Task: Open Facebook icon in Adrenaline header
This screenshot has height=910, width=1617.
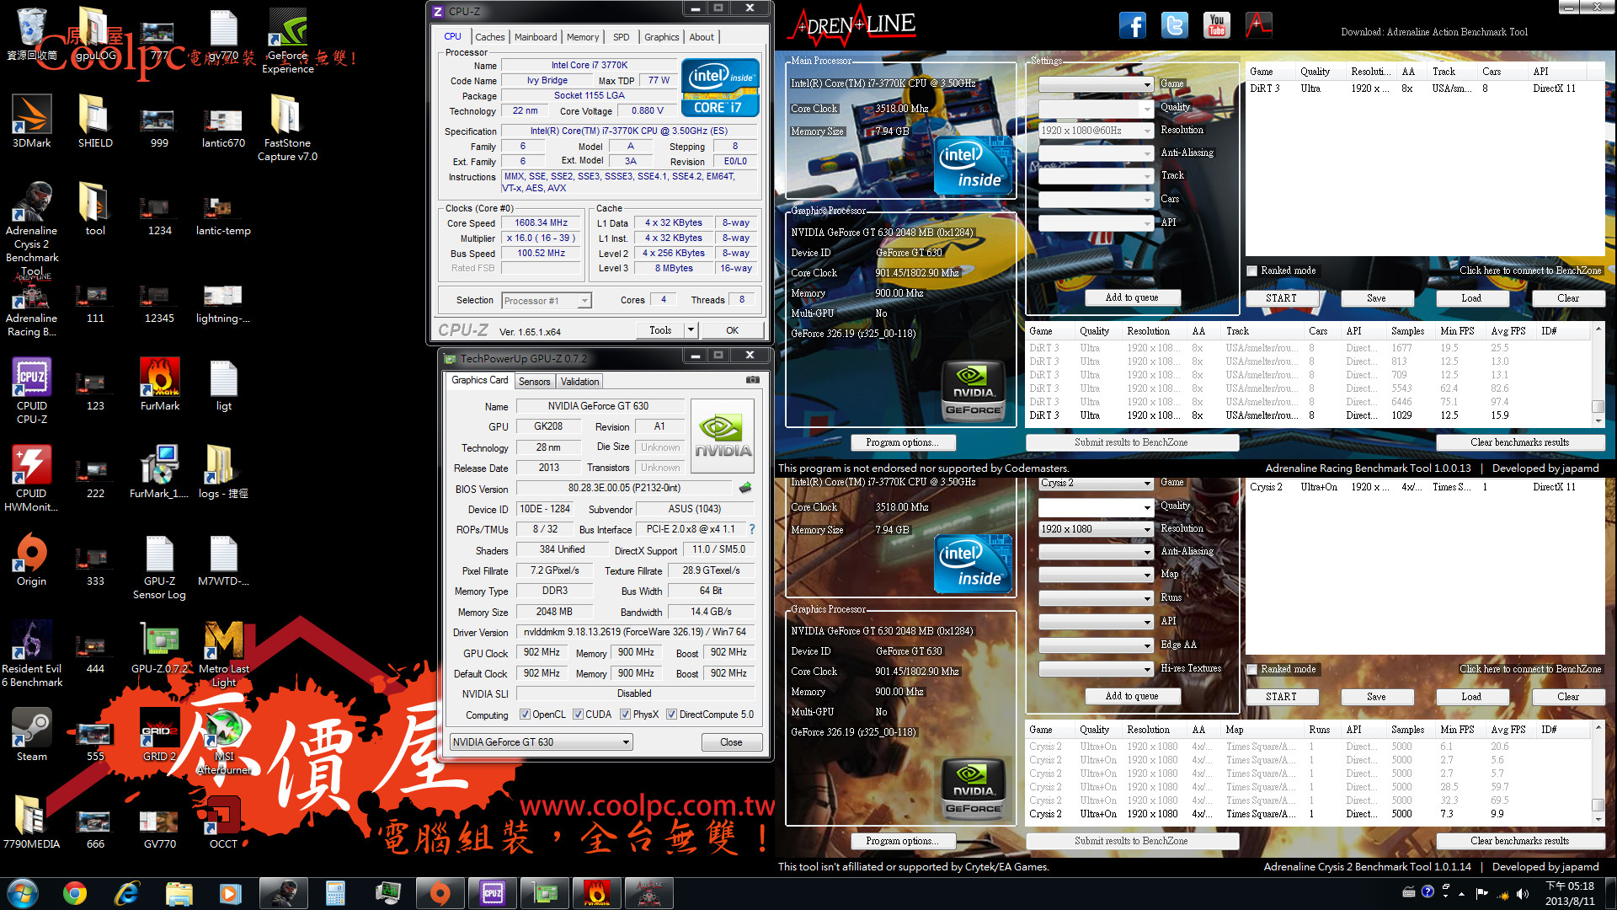Action: [1132, 25]
